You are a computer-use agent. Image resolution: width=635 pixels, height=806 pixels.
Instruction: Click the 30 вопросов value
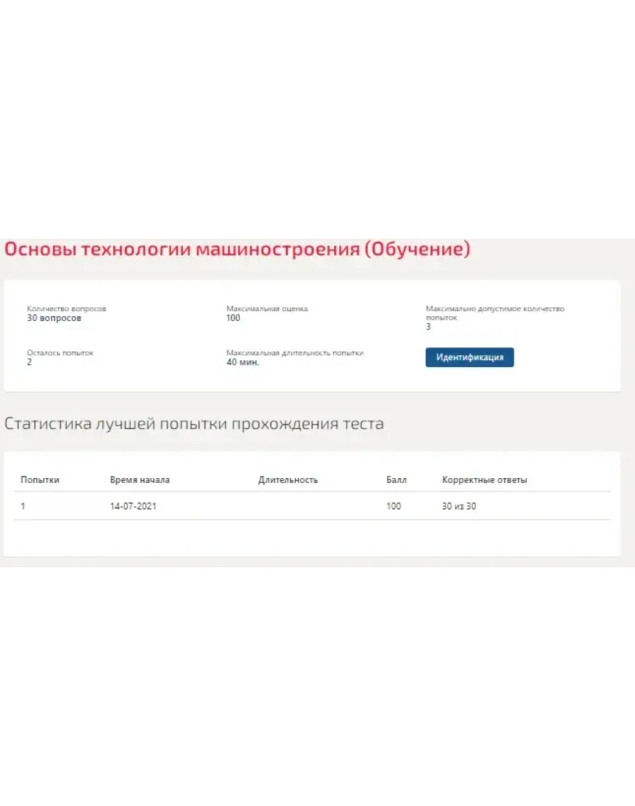click(x=54, y=318)
